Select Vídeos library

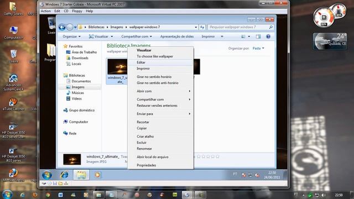(x=76, y=98)
